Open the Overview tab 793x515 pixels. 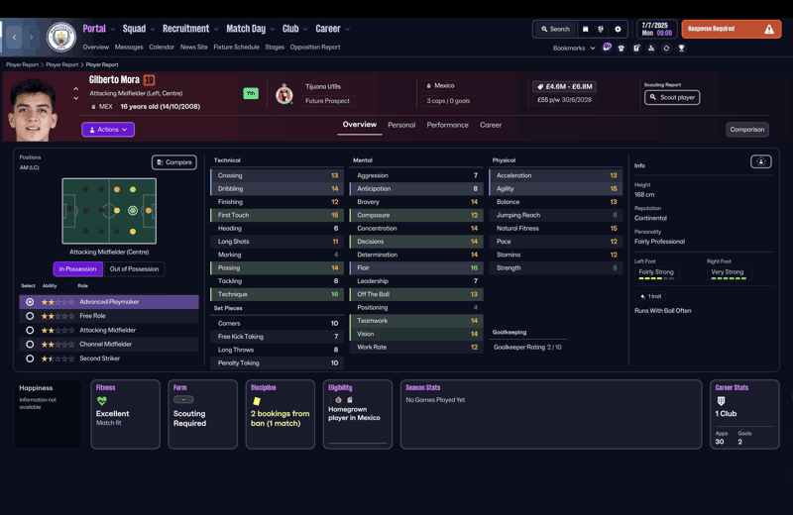(x=360, y=125)
